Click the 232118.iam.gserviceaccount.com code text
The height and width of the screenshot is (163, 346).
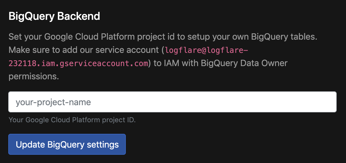[78, 63]
